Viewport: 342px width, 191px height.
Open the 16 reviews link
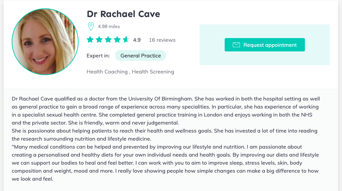[x=162, y=40]
